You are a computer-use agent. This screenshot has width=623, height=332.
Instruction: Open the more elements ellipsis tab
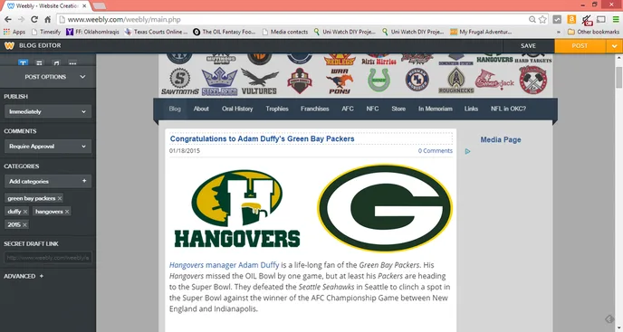[x=72, y=63]
